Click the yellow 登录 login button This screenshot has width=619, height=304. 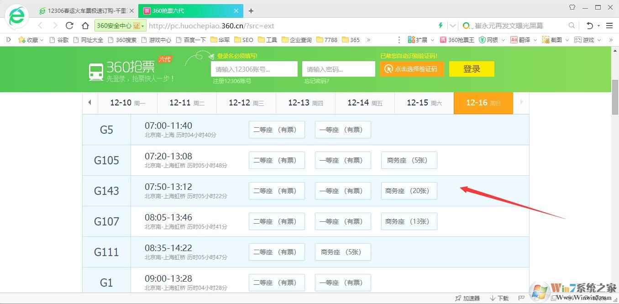click(472, 68)
